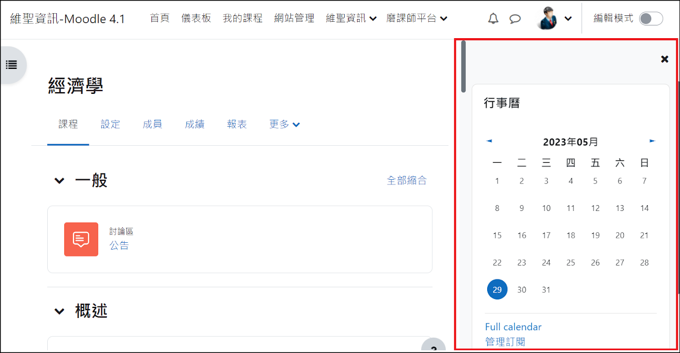Click the user avatar picture
This screenshot has height=353, width=680.
[x=547, y=19]
